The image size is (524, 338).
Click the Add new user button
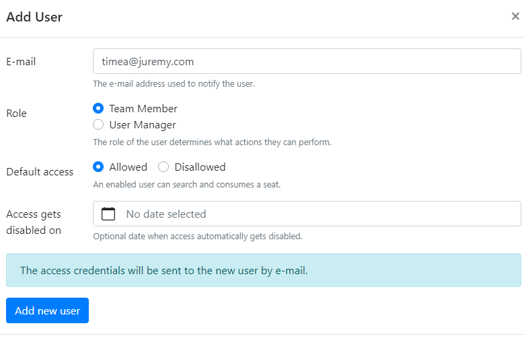pyautogui.click(x=47, y=310)
